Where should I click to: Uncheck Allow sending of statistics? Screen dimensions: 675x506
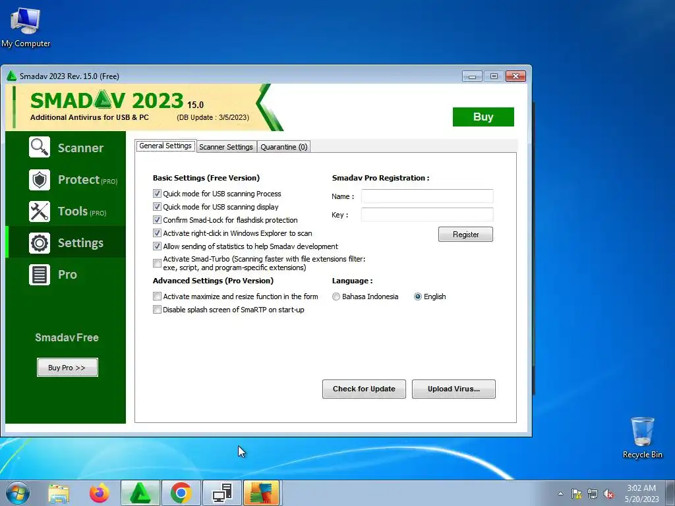pyautogui.click(x=157, y=246)
